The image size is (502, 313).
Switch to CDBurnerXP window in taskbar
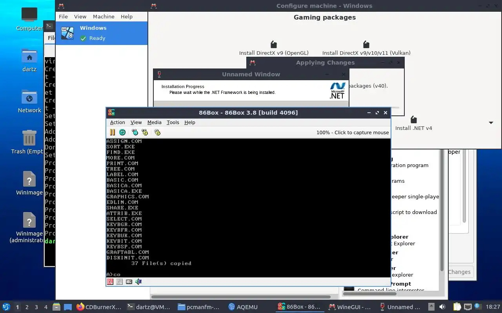[99, 307]
